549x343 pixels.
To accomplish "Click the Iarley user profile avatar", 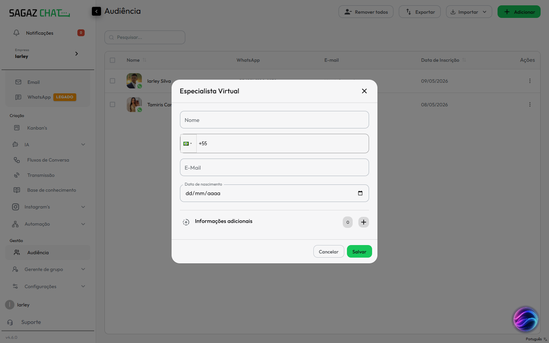I will (x=10, y=305).
